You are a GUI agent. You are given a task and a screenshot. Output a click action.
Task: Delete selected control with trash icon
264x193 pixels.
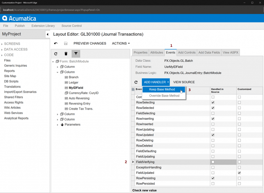tap(66, 54)
